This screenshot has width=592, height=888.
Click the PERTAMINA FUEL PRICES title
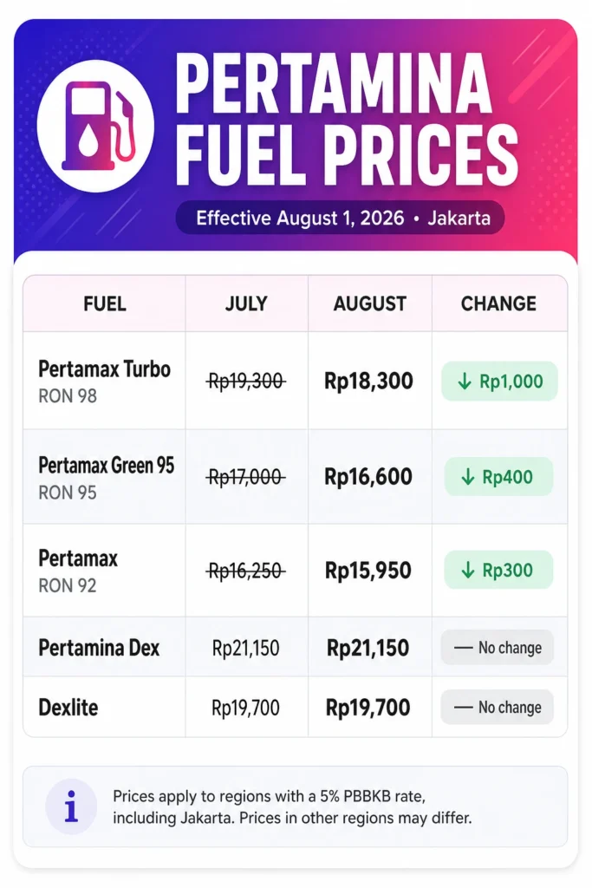[x=346, y=120]
